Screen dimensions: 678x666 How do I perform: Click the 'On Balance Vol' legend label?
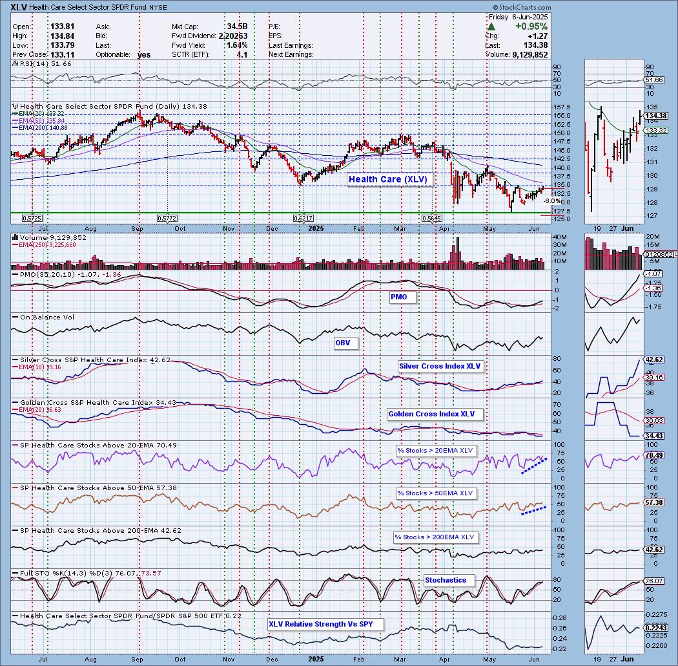(x=43, y=317)
